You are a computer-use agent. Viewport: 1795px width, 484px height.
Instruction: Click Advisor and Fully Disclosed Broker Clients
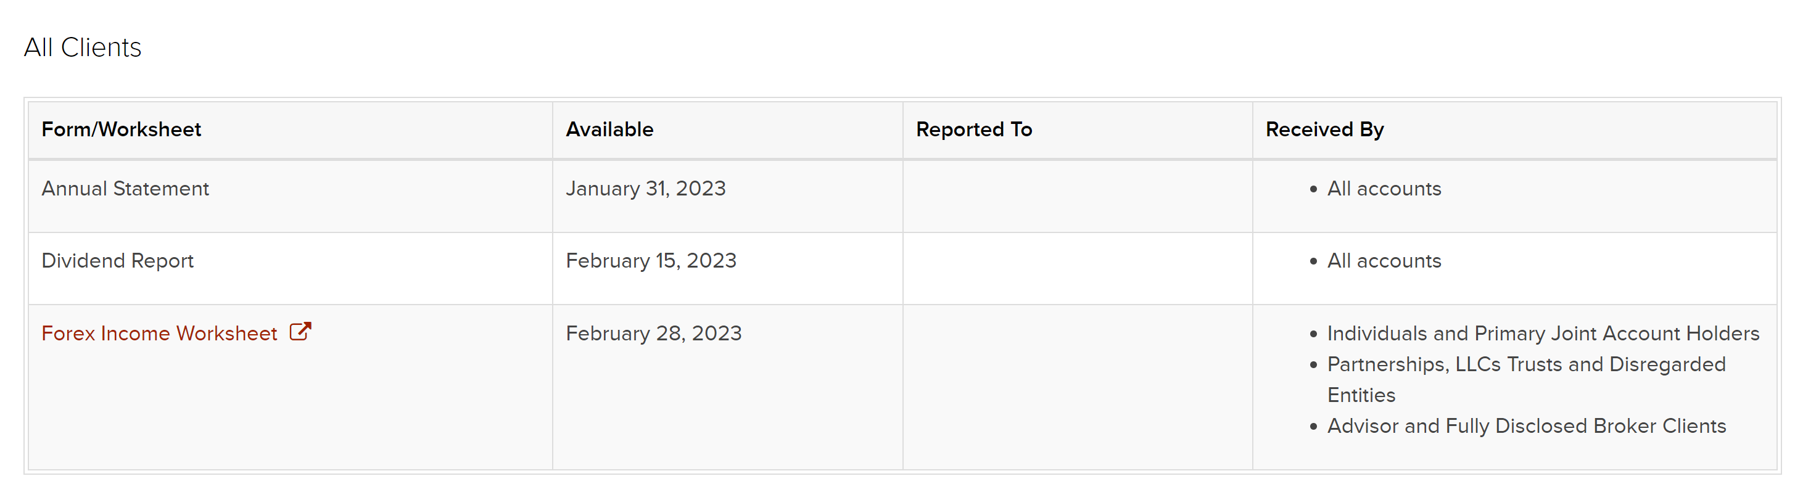(1526, 425)
